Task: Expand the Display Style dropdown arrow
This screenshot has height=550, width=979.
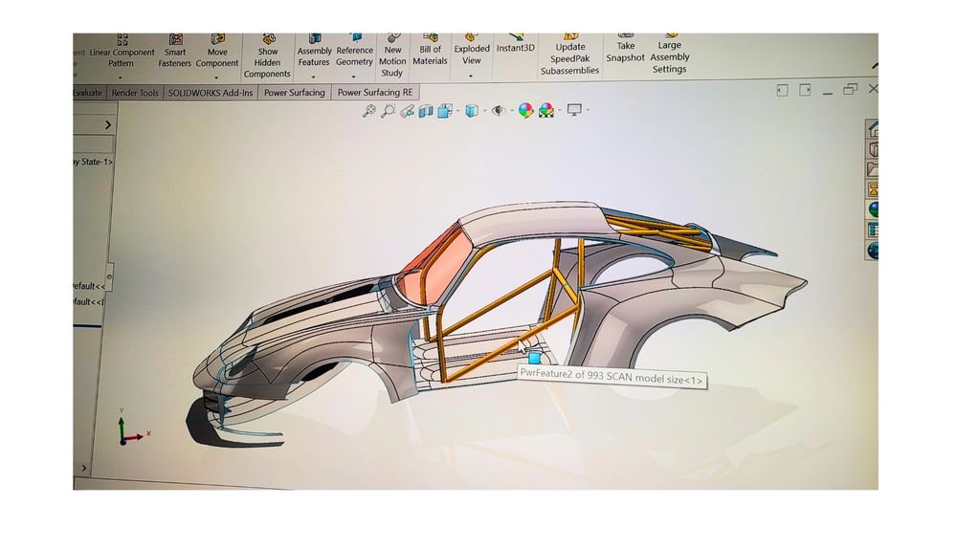Action: click(x=484, y=111)
